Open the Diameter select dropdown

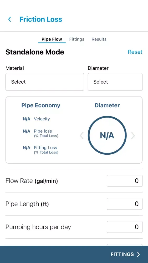point(115,82)
